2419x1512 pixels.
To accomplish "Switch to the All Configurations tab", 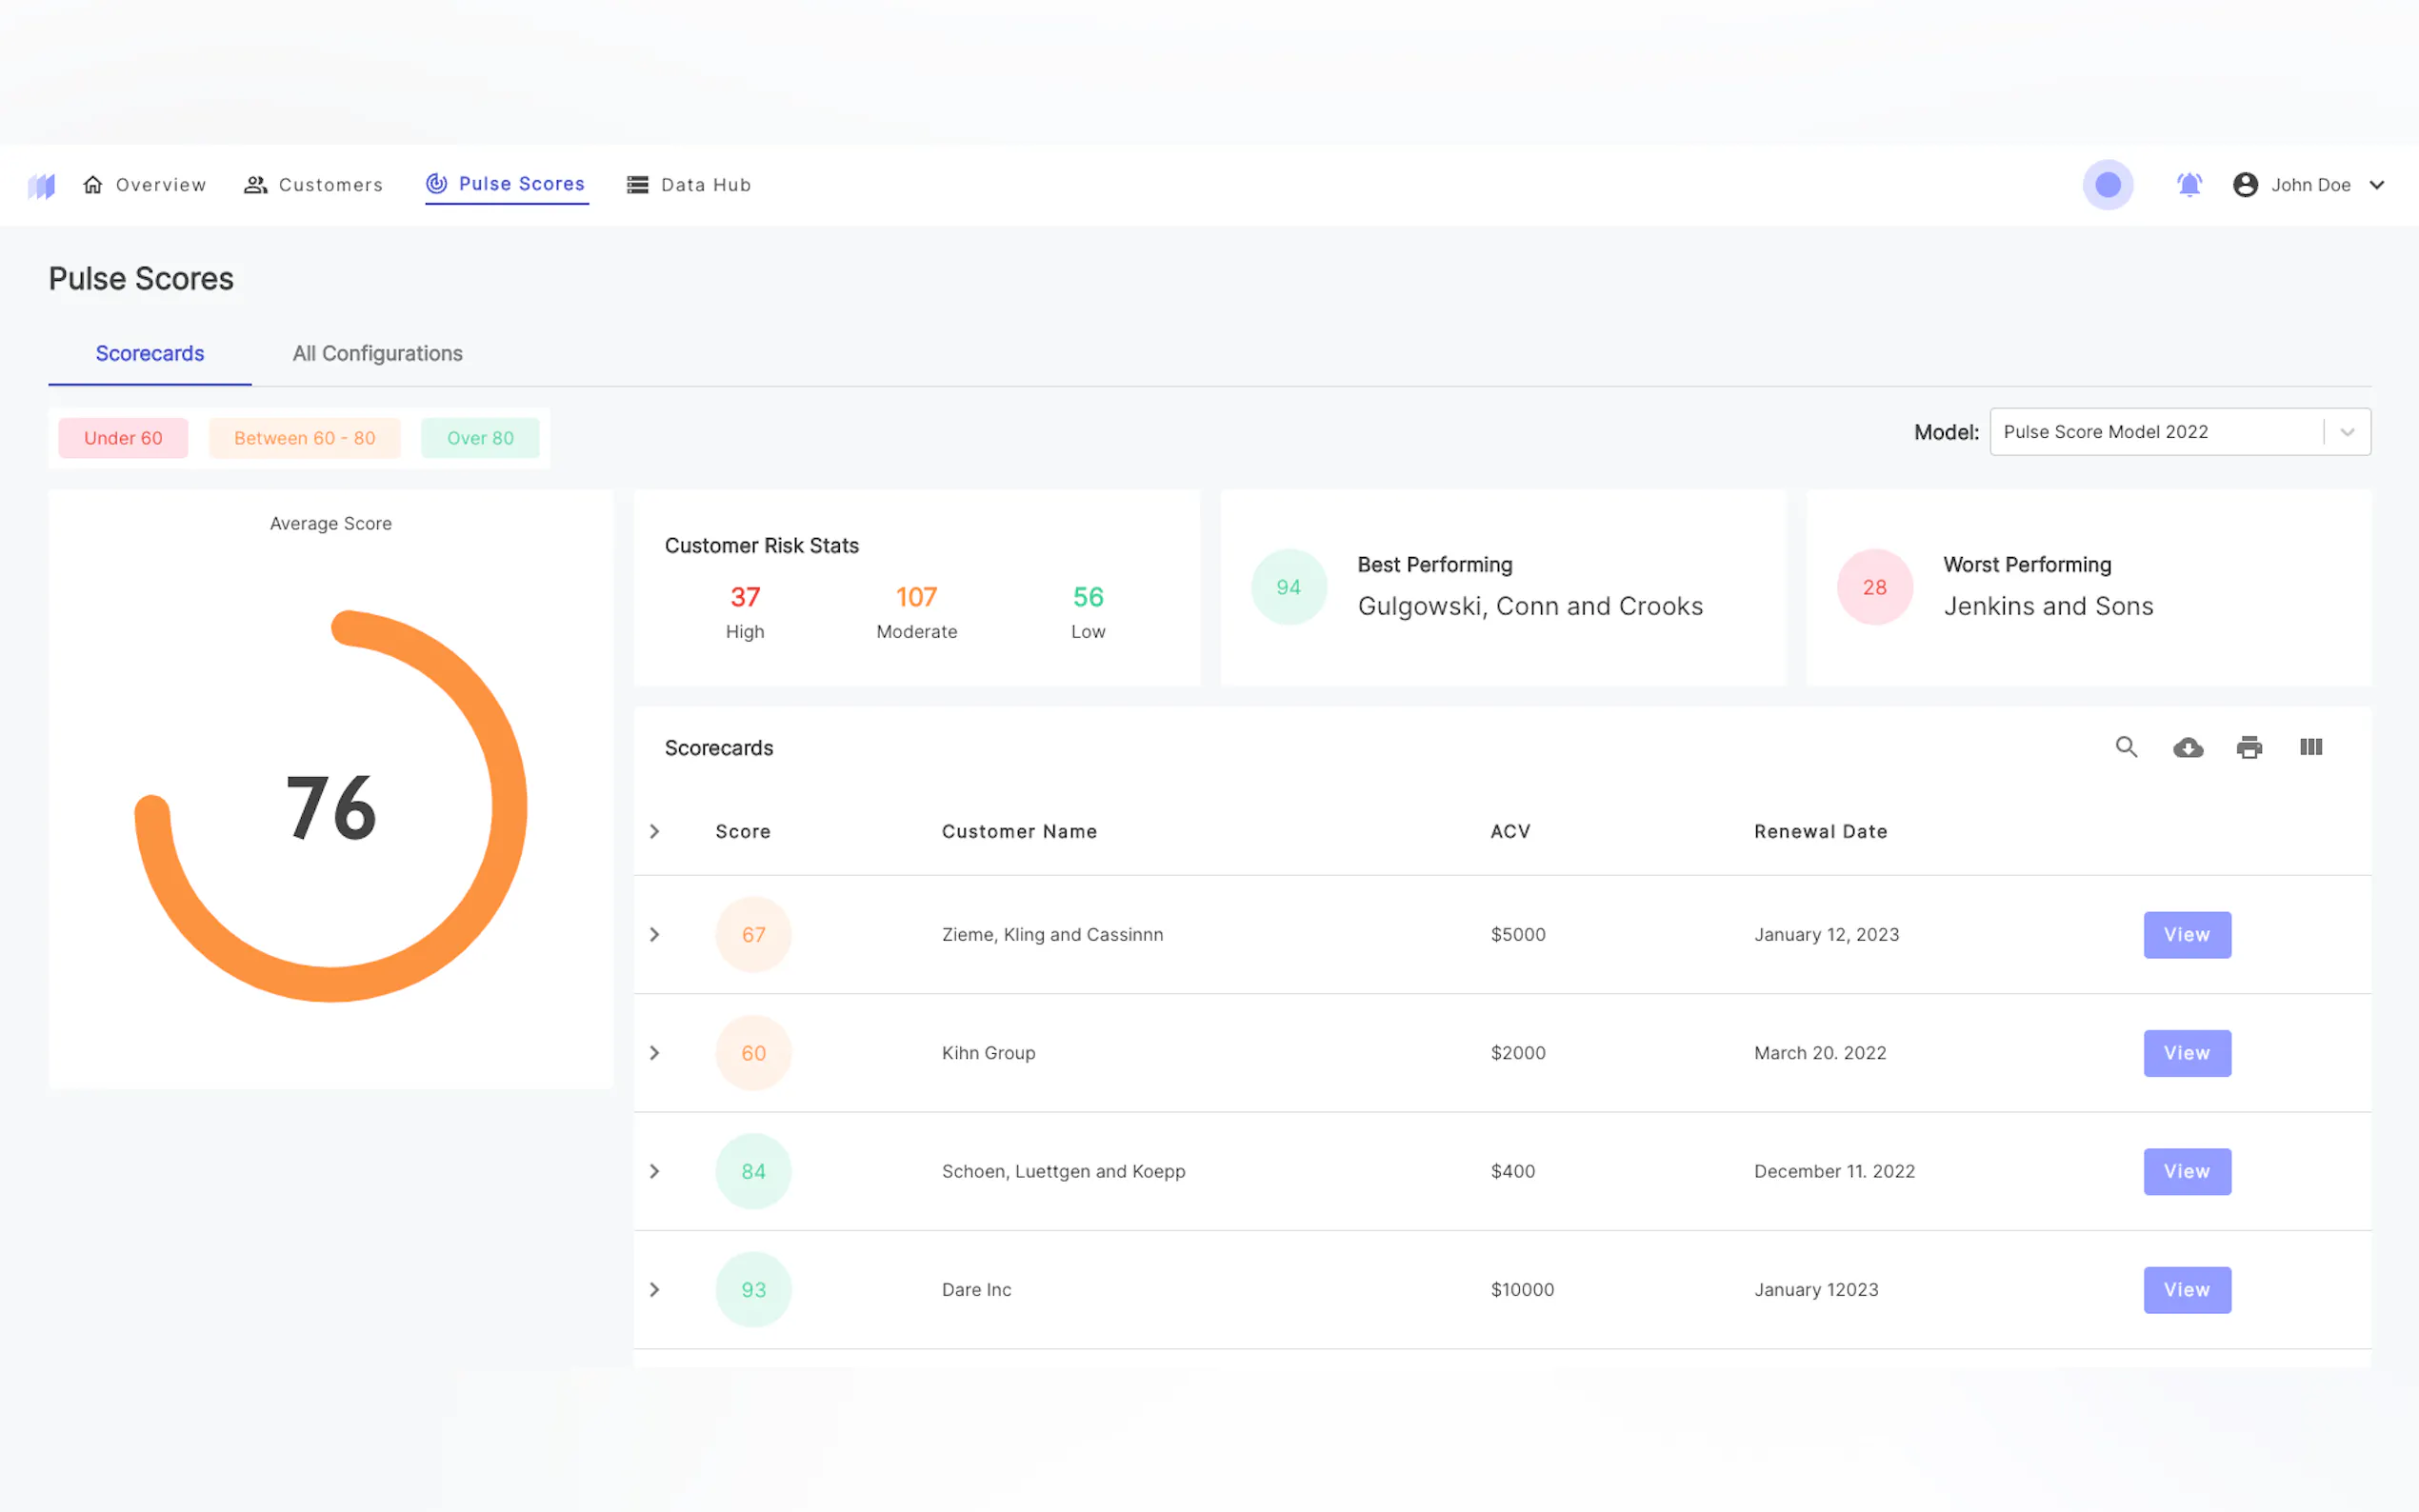I will point(377,354).
